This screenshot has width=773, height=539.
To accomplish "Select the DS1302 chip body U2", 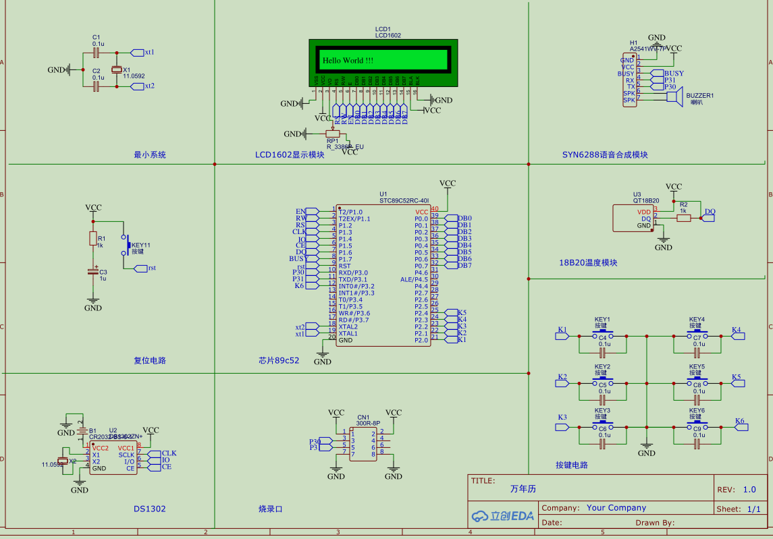I will coord(113,457).
